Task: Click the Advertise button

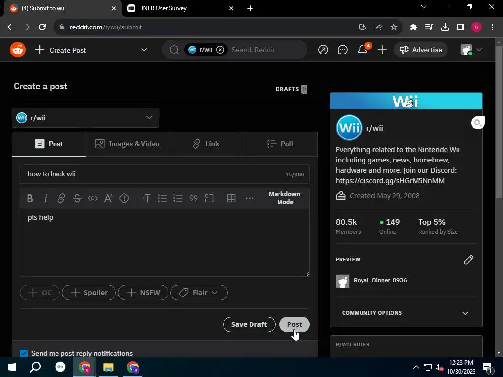Action: 421,50
